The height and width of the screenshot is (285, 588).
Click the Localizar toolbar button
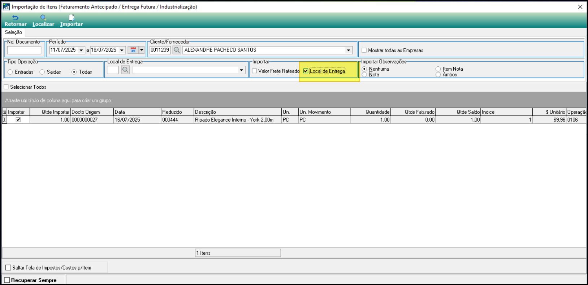click(x=43, y=21)
